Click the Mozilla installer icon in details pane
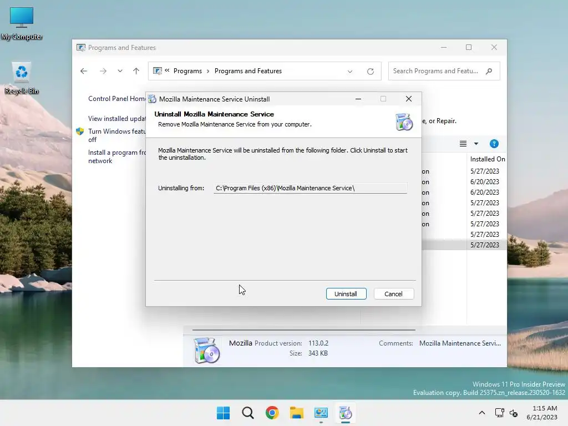 tap(206, 350)
